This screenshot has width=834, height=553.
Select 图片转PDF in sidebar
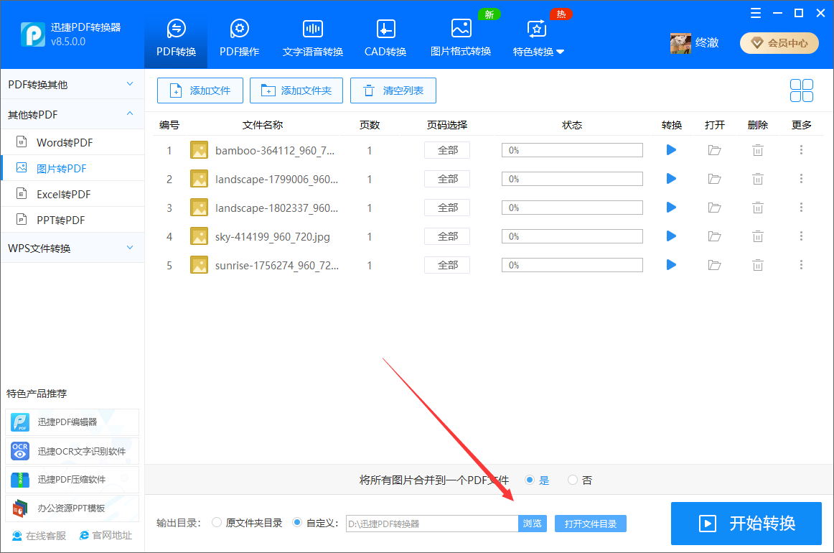point(72,168)
